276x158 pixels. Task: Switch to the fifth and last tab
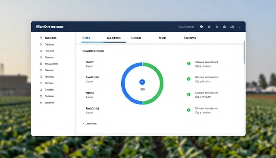coord(190,38)
